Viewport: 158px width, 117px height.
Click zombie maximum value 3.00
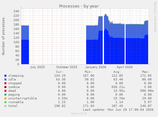[148, 87]
